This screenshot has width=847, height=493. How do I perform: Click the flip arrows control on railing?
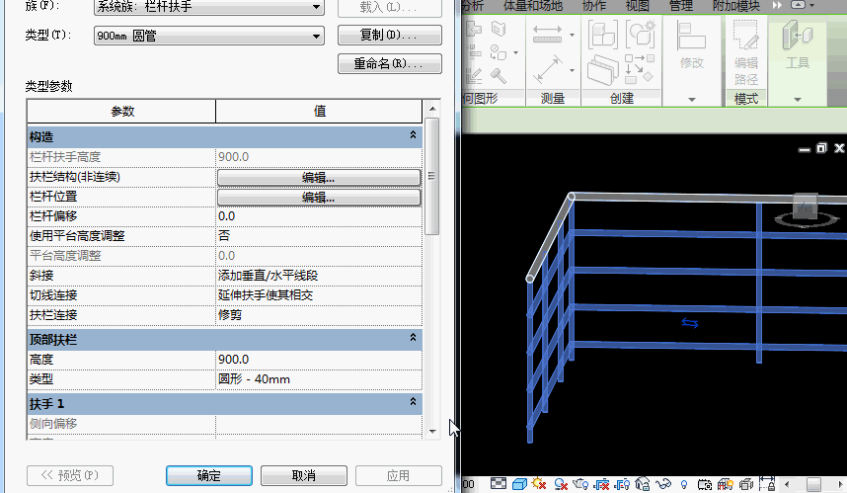coord(690,322)
